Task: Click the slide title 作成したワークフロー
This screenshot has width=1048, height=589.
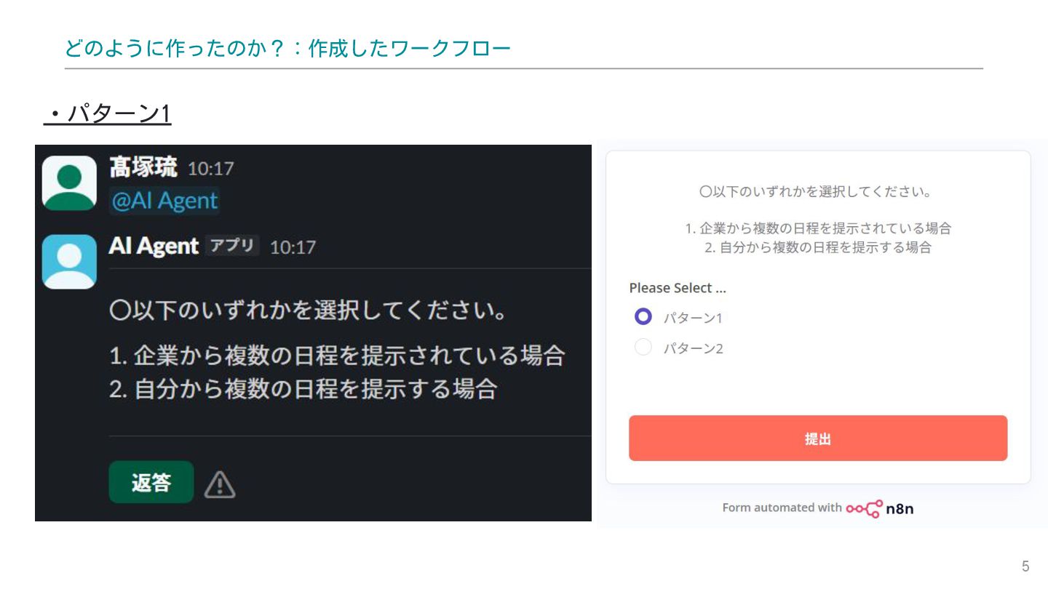Action: [409, 49]
